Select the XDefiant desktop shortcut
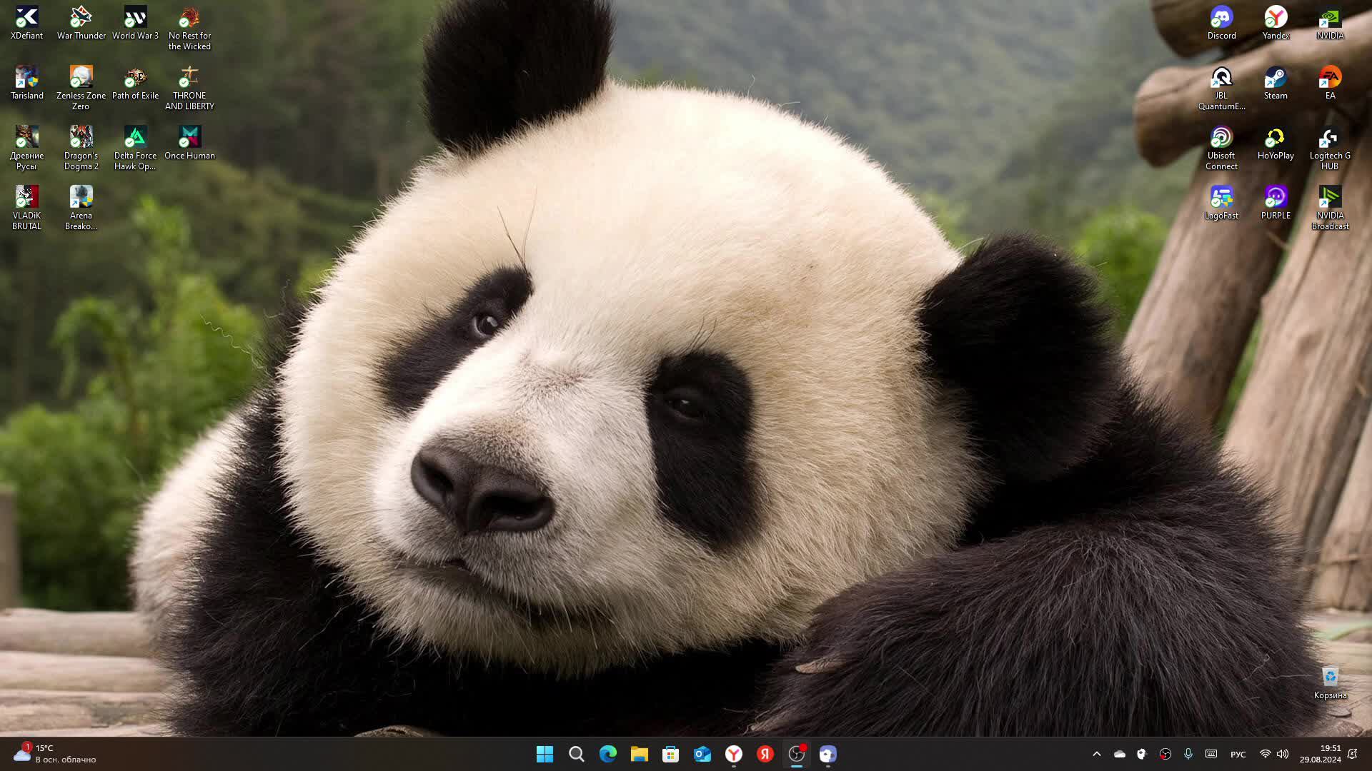 click(26, 21)
